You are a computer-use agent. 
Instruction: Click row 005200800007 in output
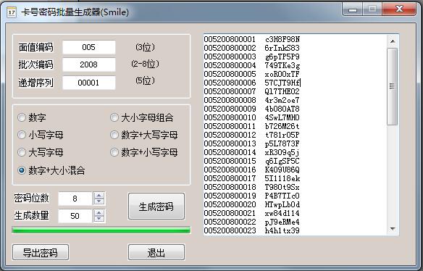(251, 91)
